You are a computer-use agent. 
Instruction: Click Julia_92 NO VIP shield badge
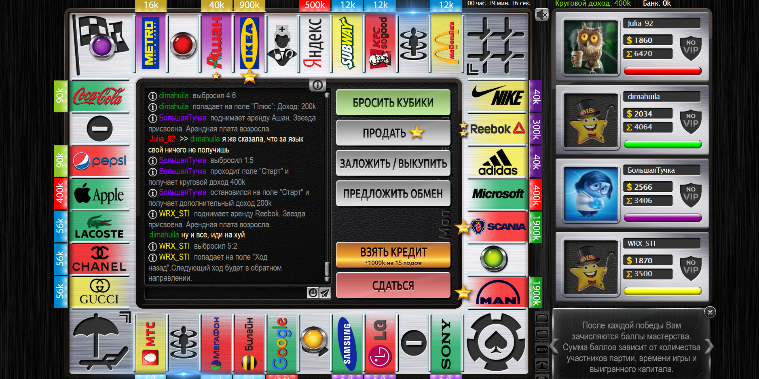[691, 48]
